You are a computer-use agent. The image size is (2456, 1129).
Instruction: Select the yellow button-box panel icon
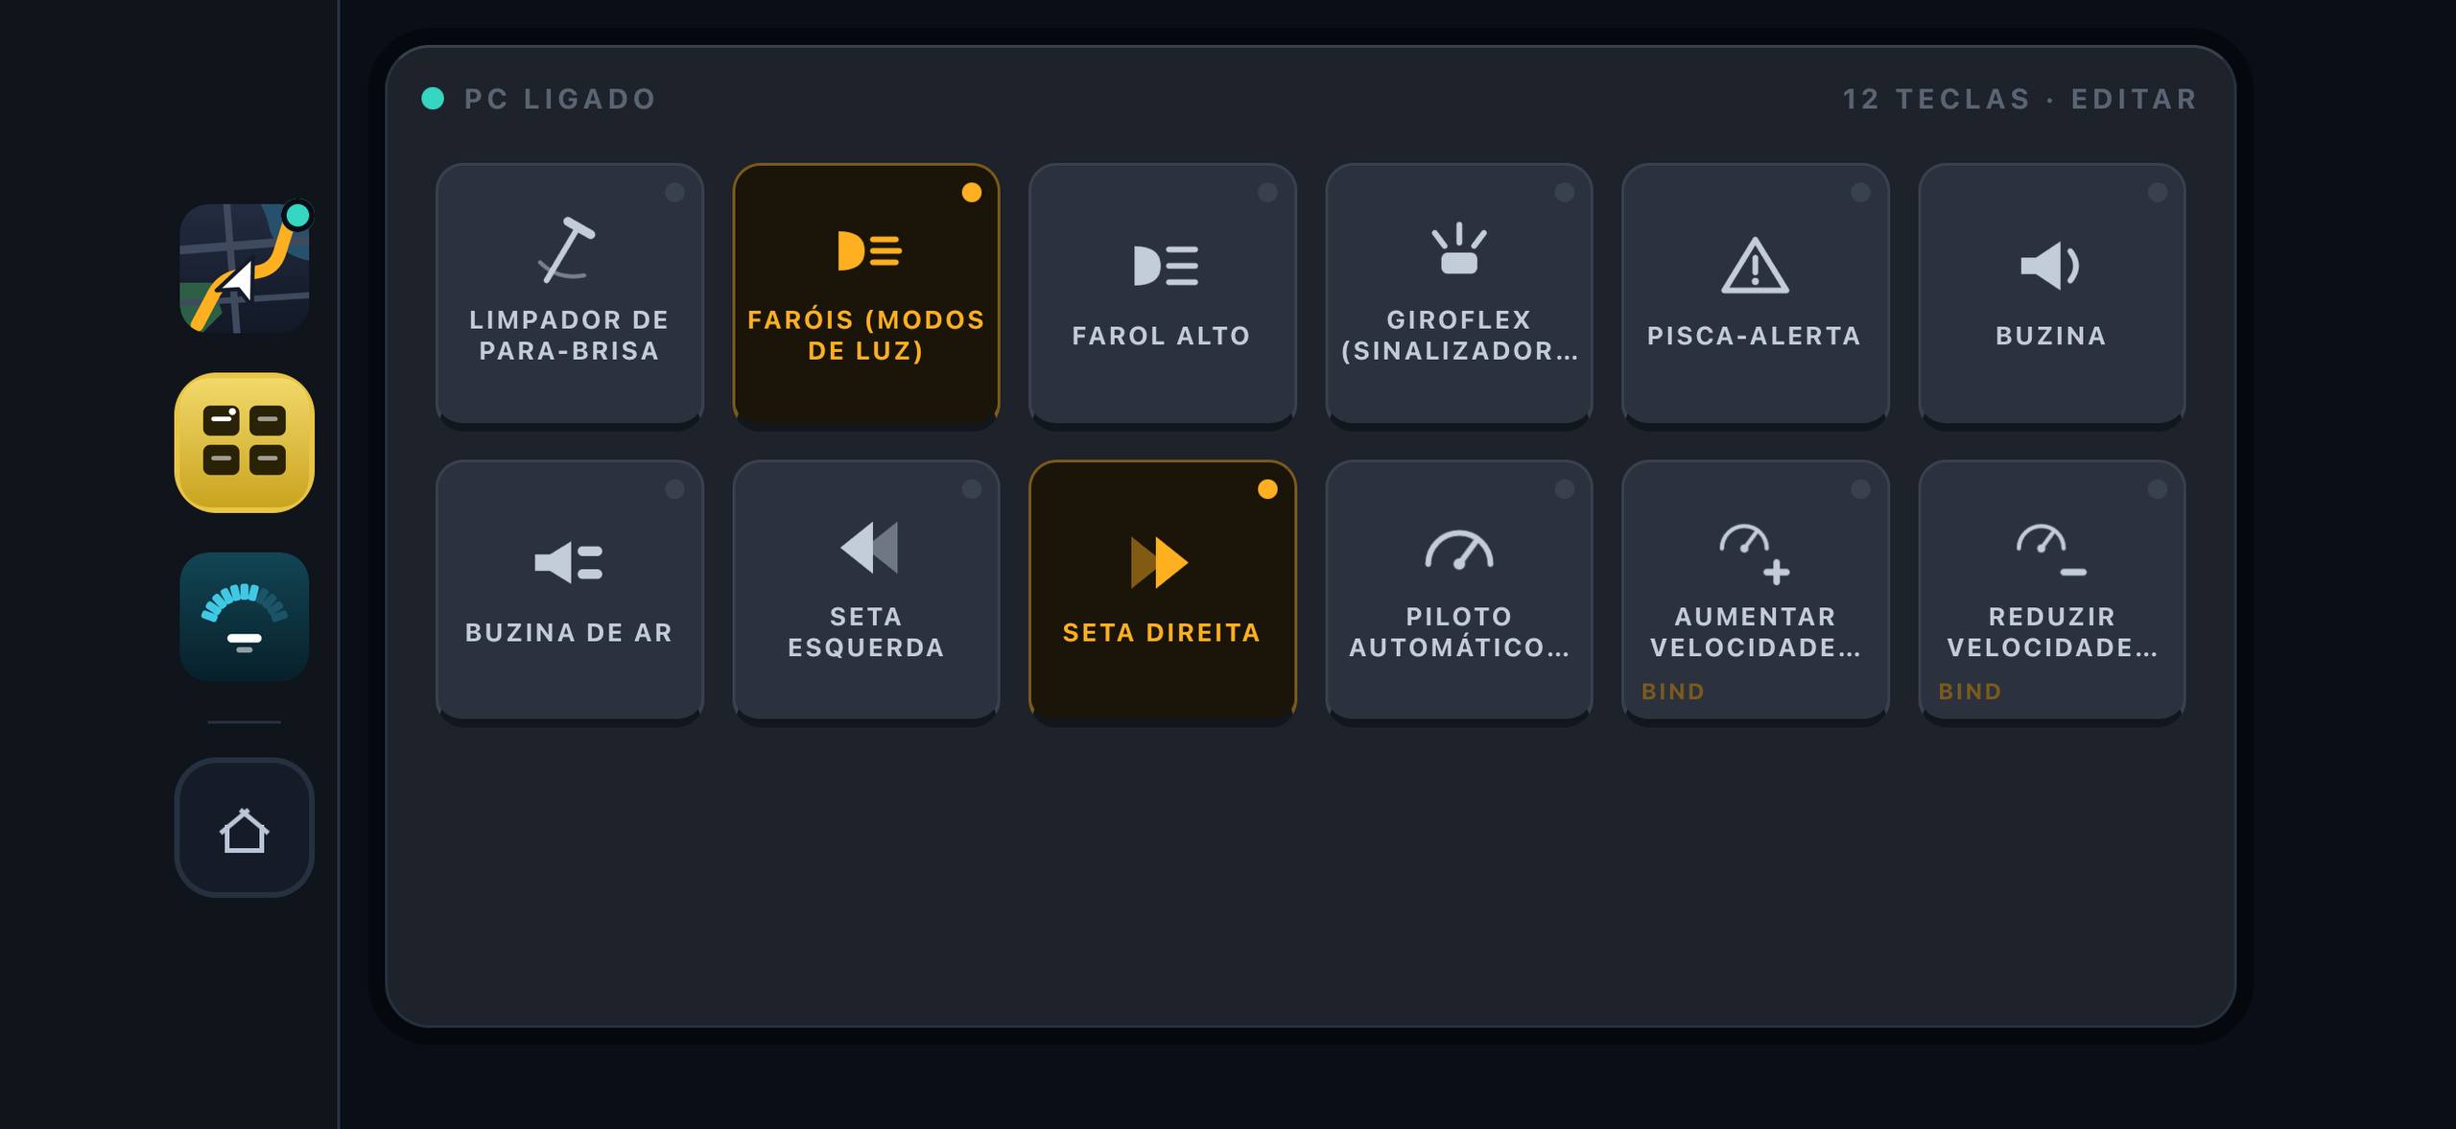point(245,442)
